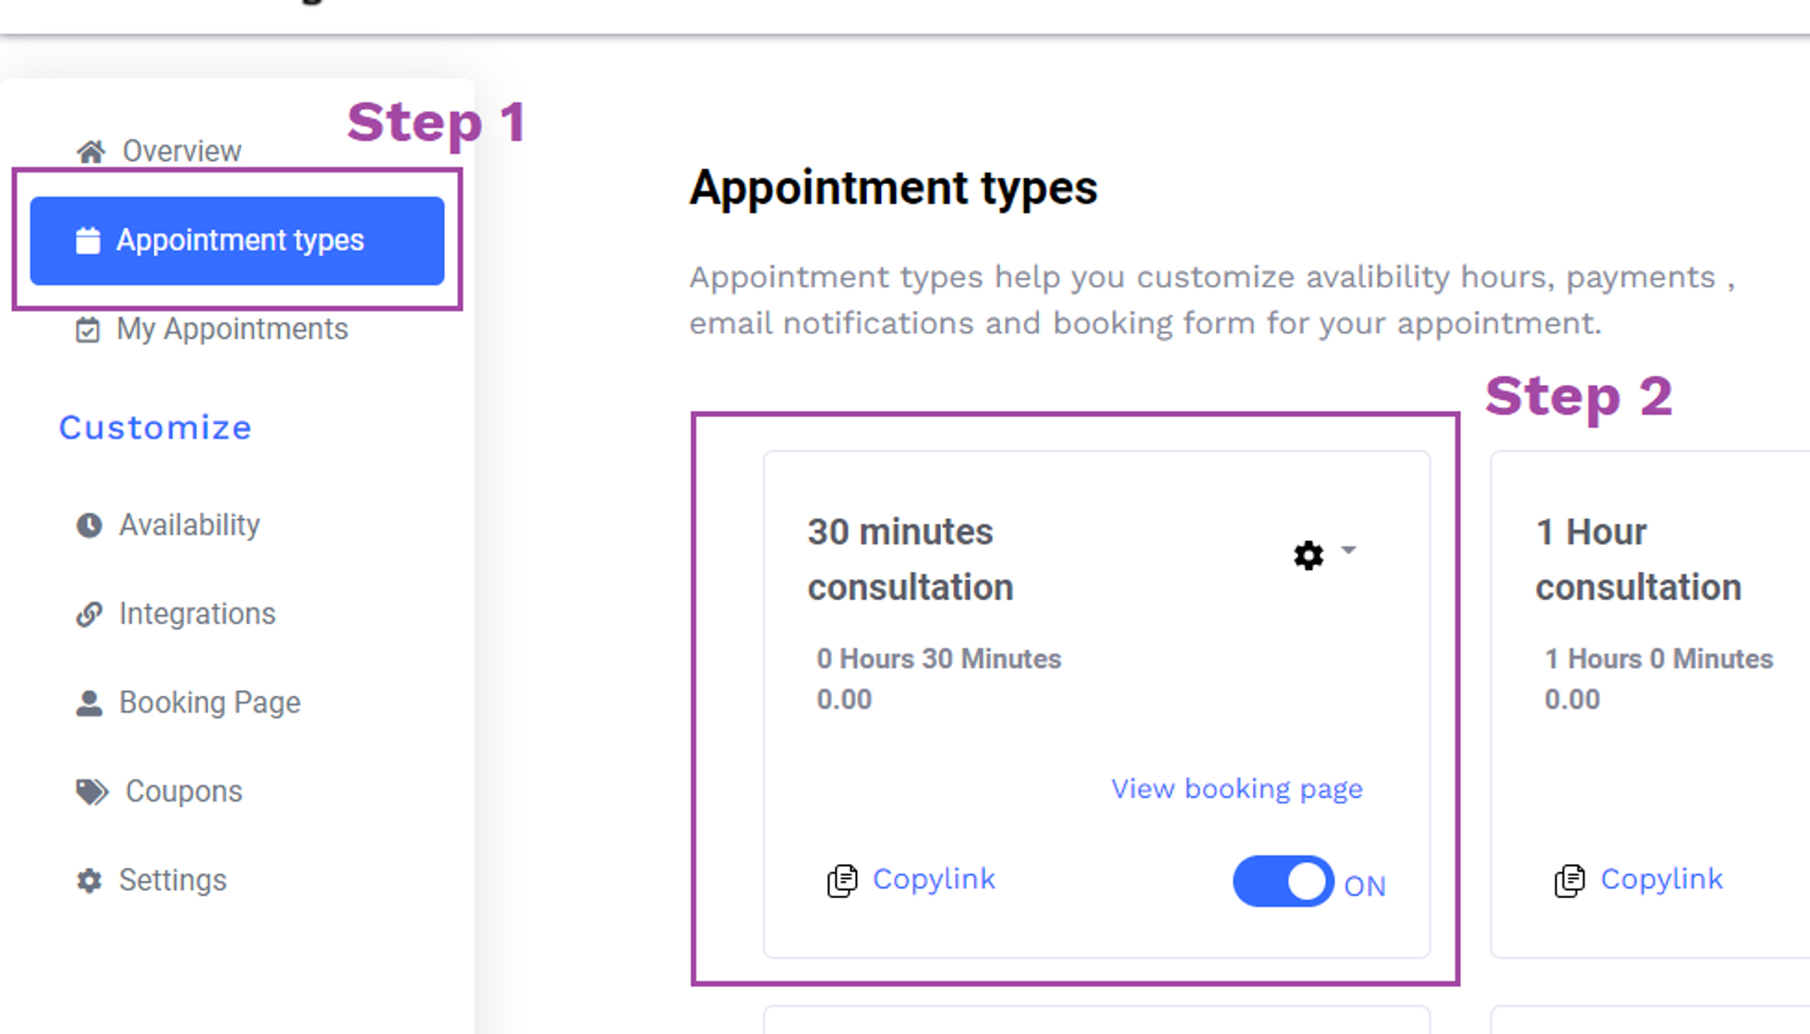Click the View booking page link

[1237, 789]
